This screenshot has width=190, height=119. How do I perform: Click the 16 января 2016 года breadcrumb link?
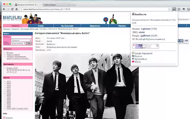click(x=29, y=29)
